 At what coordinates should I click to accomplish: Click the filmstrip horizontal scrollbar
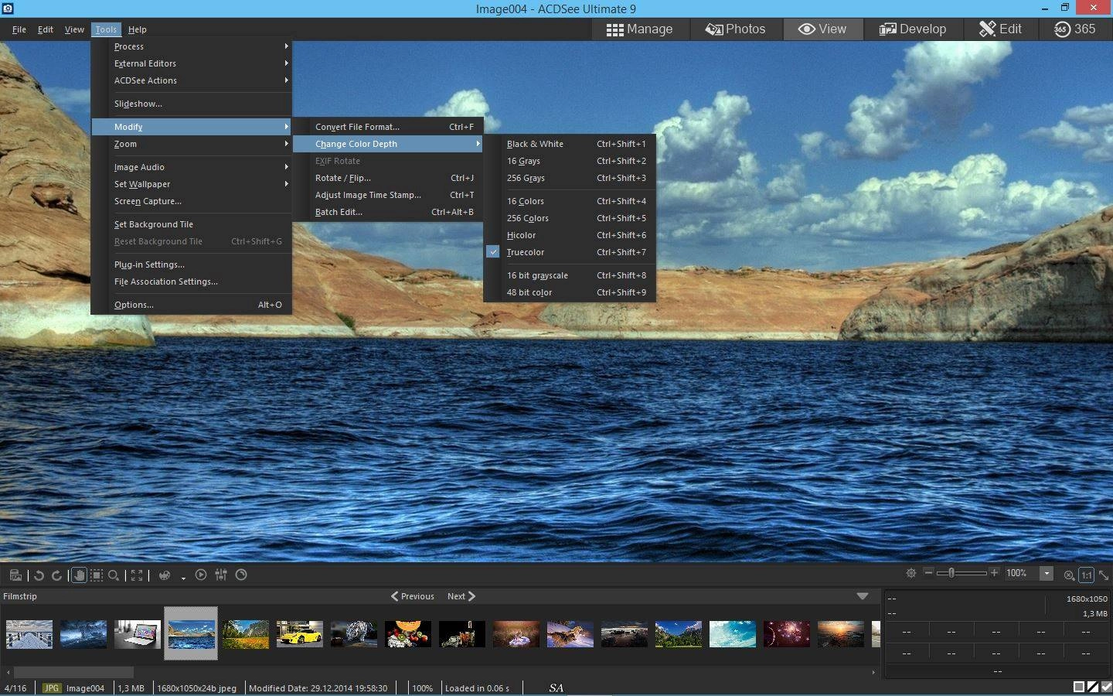point(73,672)
